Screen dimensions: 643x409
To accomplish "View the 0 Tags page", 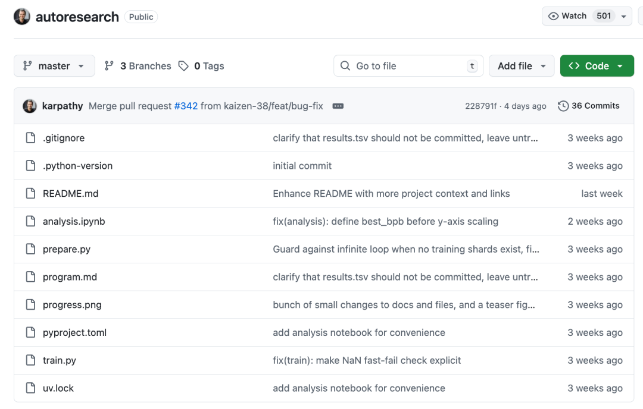I will coord(201,66).
